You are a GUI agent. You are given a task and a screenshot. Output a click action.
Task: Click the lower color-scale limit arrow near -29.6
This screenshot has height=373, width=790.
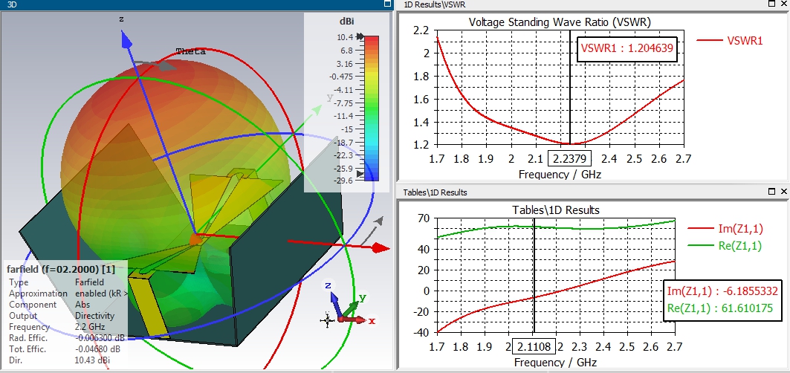coord(360,174)
